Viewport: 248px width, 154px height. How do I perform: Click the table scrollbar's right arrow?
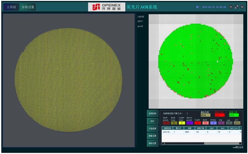coord(240,143)
